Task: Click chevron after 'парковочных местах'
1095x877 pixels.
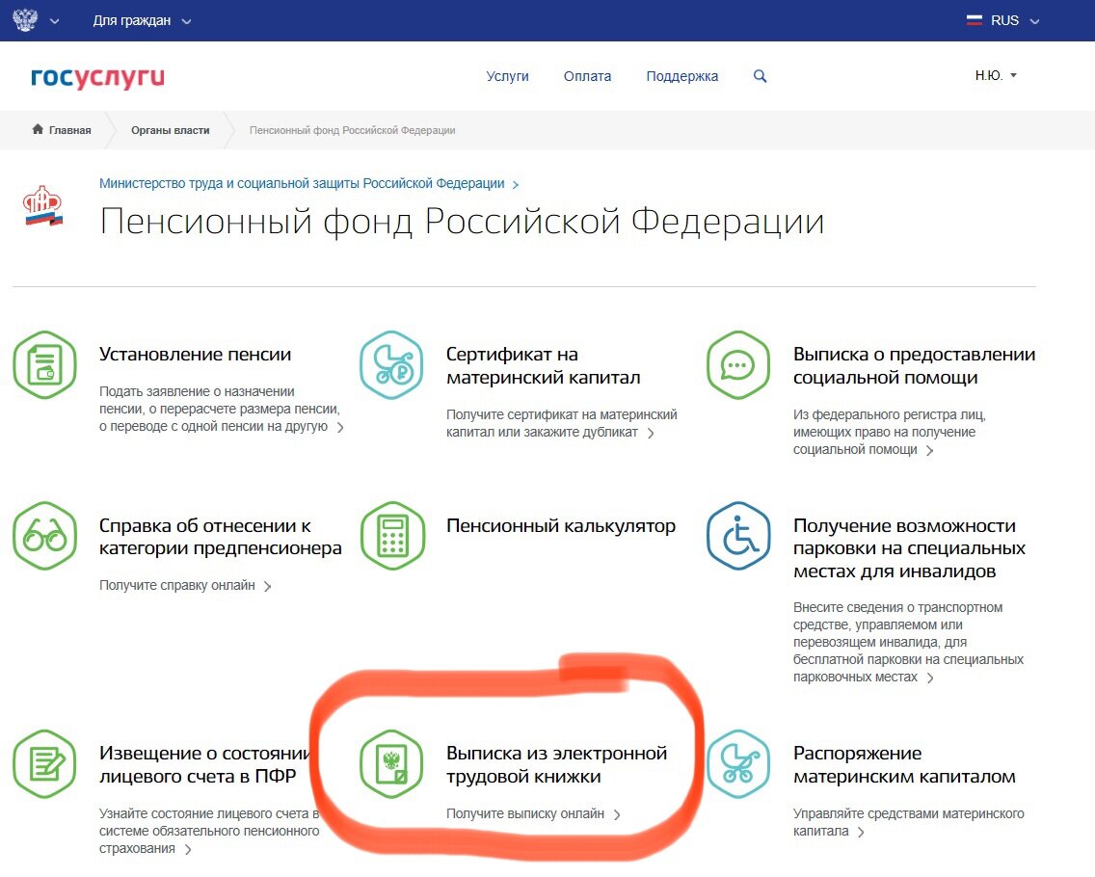Action: [929, 678]
